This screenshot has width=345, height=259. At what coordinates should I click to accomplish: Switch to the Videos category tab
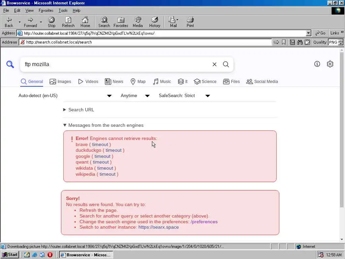88,82
